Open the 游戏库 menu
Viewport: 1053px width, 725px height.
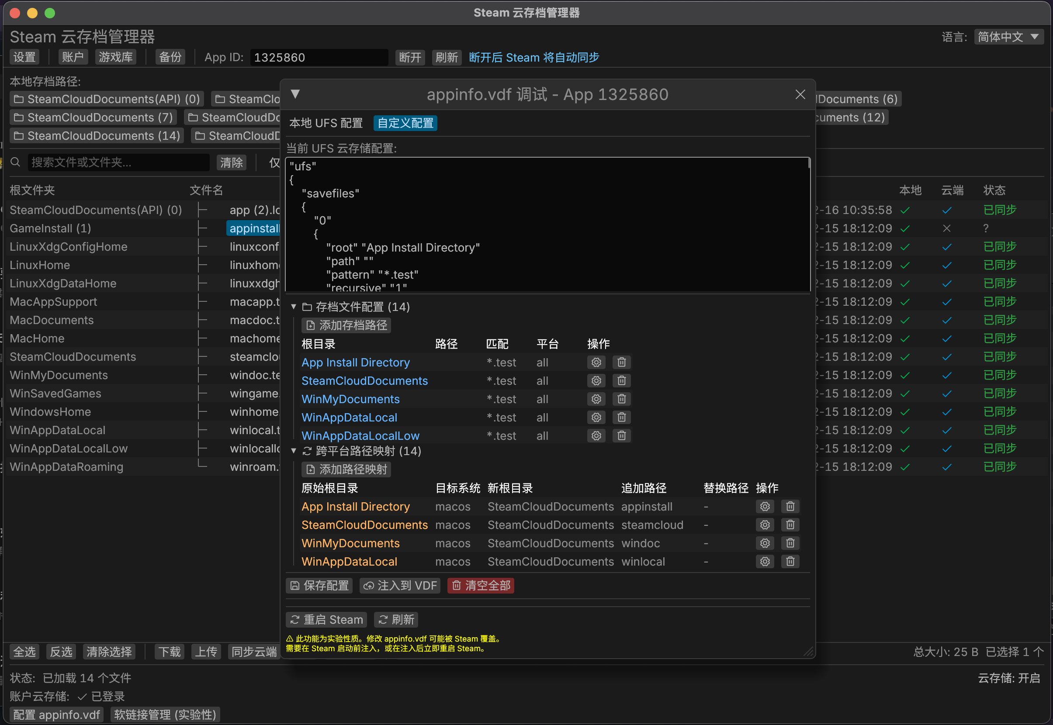point(116,57)
